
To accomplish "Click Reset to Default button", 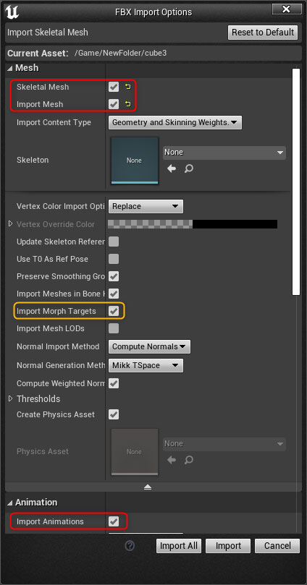I will point(263,32).
